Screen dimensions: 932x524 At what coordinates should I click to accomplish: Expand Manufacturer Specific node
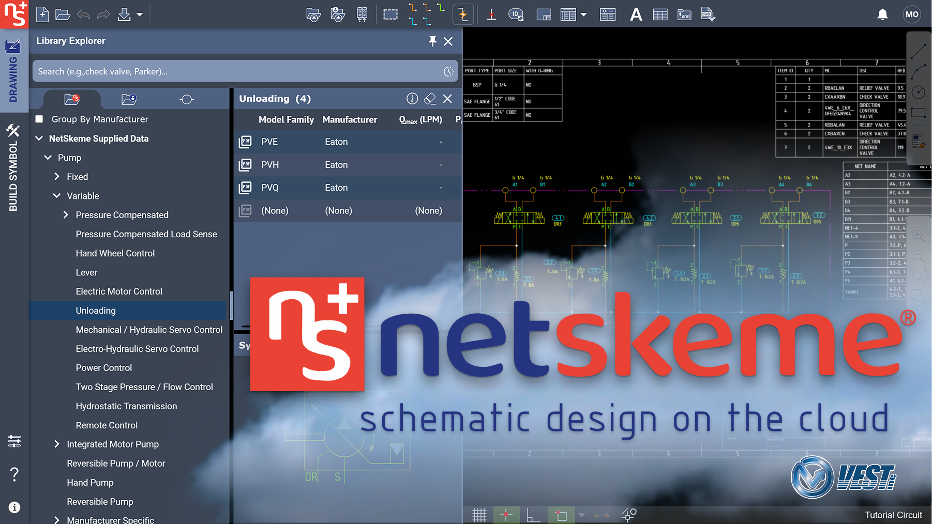(x=57, y=519)
